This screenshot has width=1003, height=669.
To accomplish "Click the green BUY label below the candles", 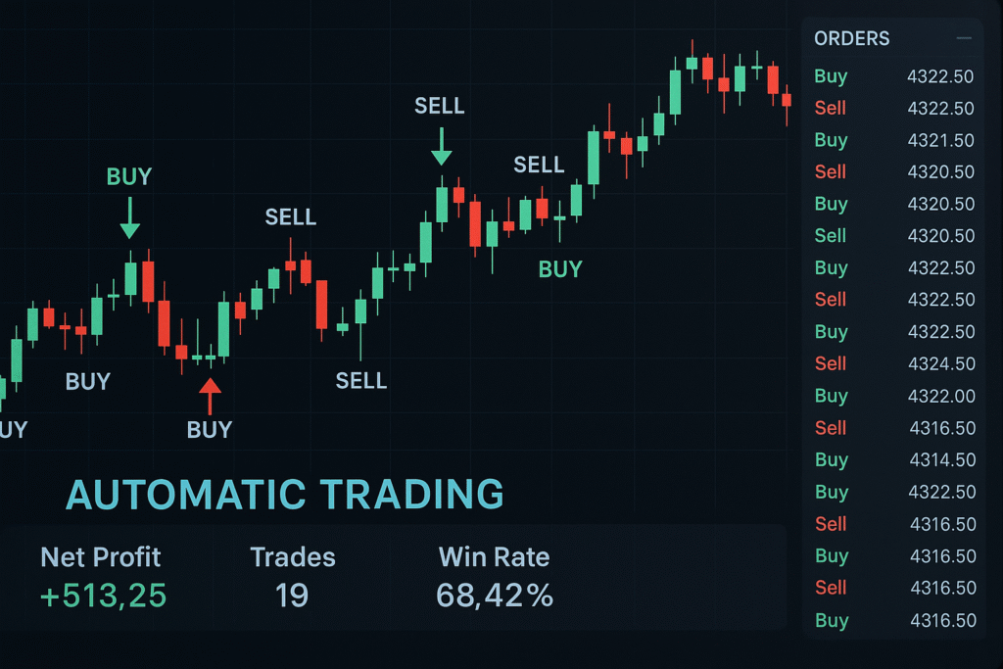I will click(x=560, y=269).
